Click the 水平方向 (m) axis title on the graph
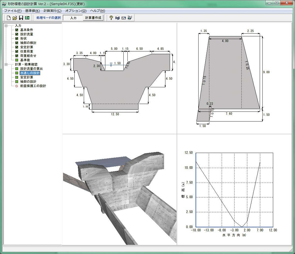This screenshot has width=295, height=254. pos(234,235)
